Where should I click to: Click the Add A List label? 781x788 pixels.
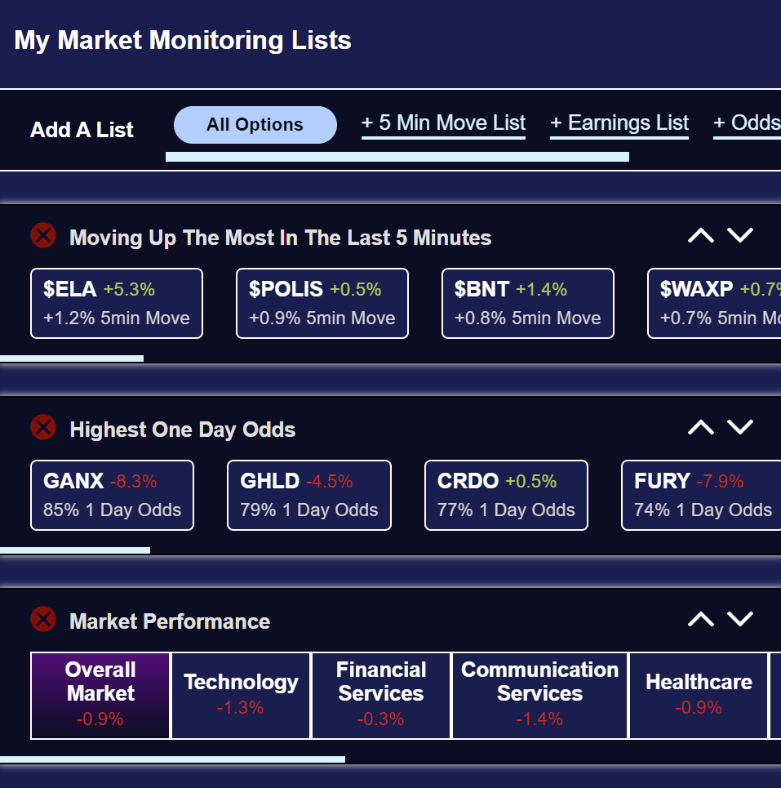[82, 130]
